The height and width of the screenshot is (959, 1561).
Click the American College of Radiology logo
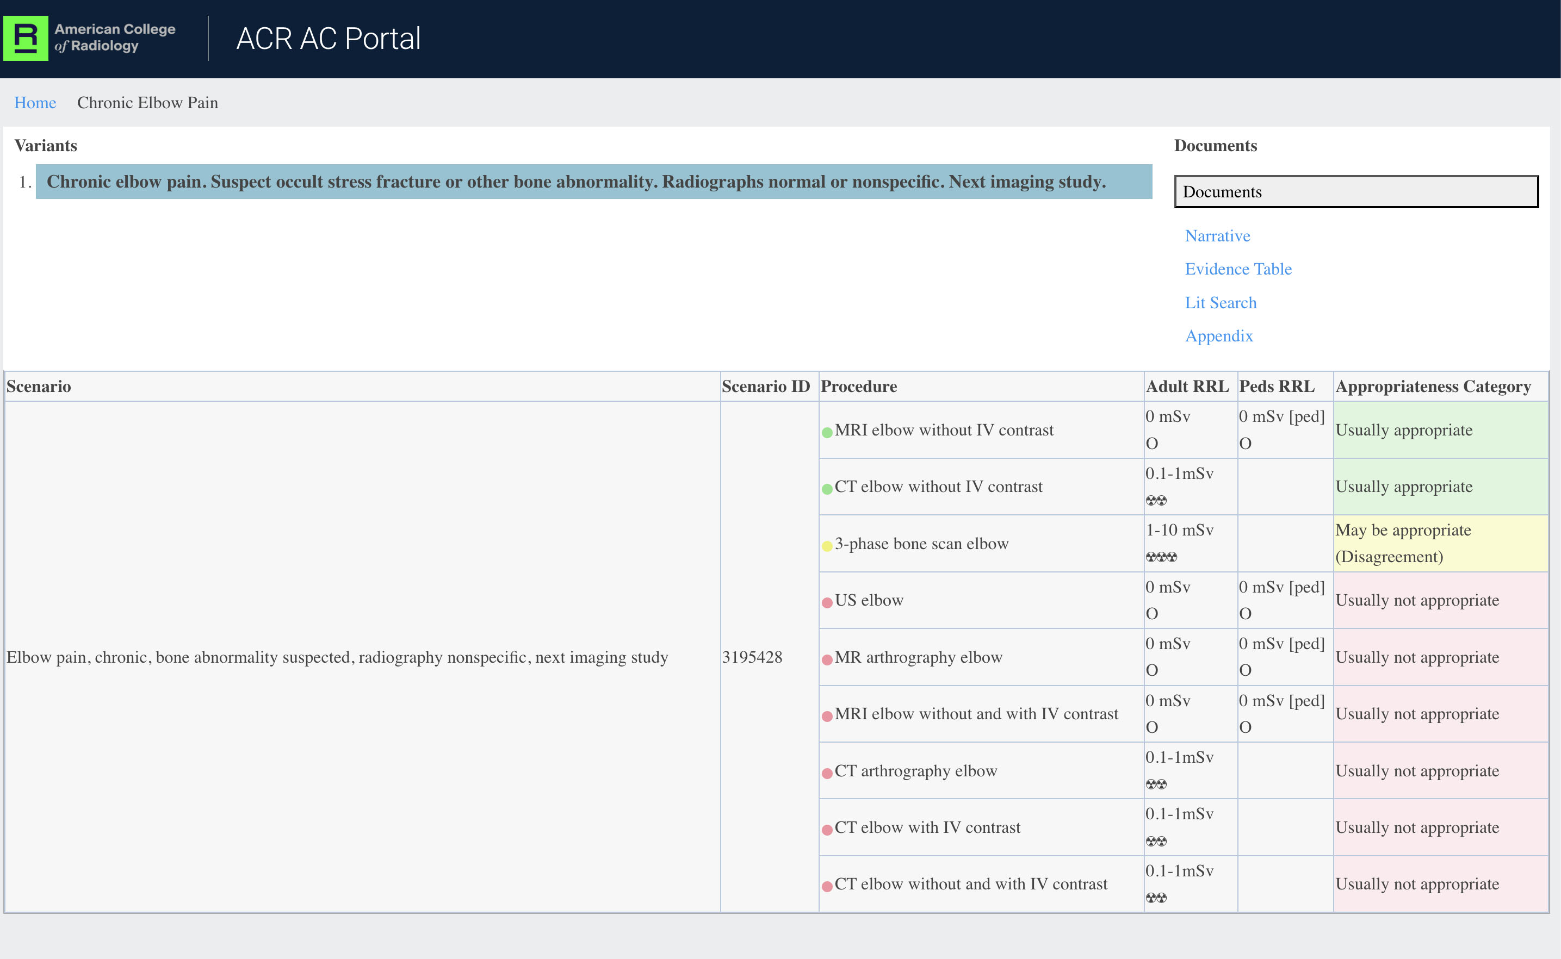(x=90, y=38)
